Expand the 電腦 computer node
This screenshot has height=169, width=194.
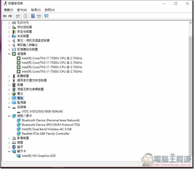(9, 98)
